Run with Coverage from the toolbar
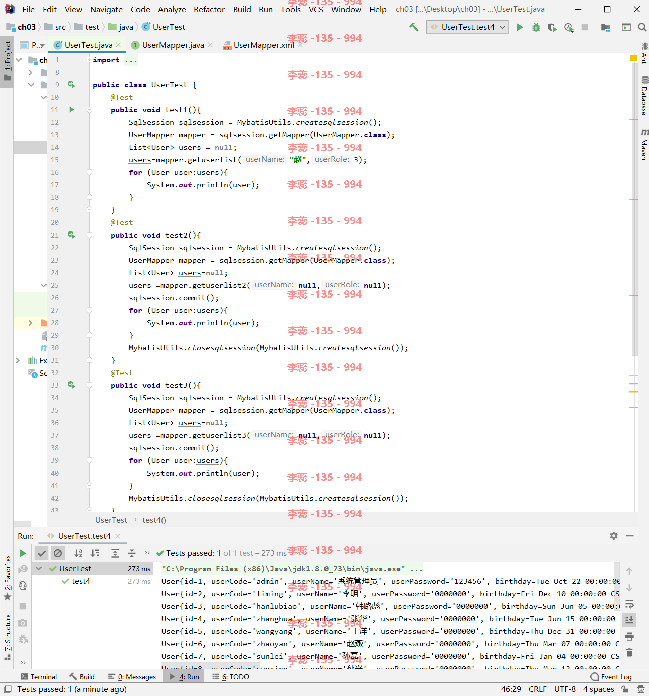Image resolution: width=649 pixels, height=696 pixels. tap(552, 27)
